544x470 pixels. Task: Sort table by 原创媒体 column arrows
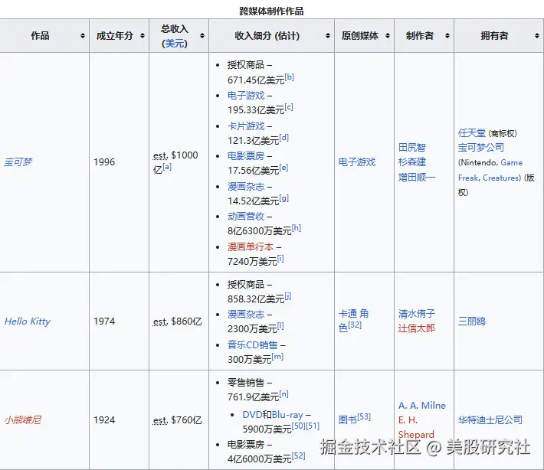[x=388, y=36]
